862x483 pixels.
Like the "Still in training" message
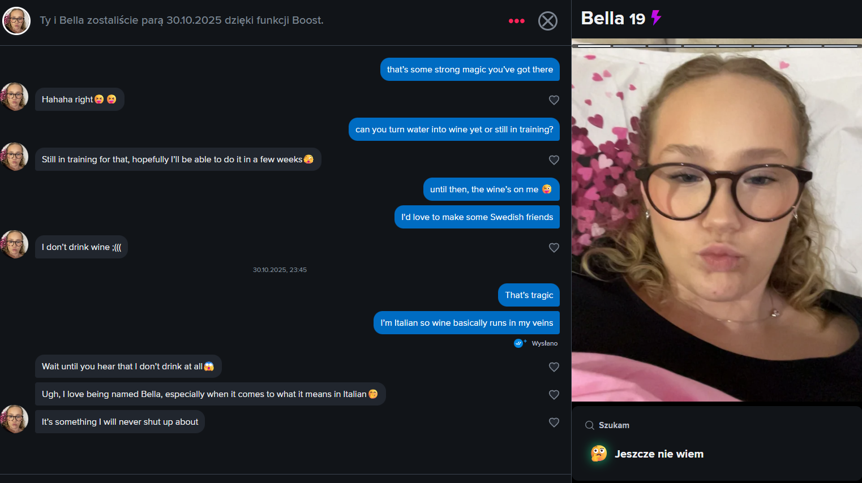point(554,160)
